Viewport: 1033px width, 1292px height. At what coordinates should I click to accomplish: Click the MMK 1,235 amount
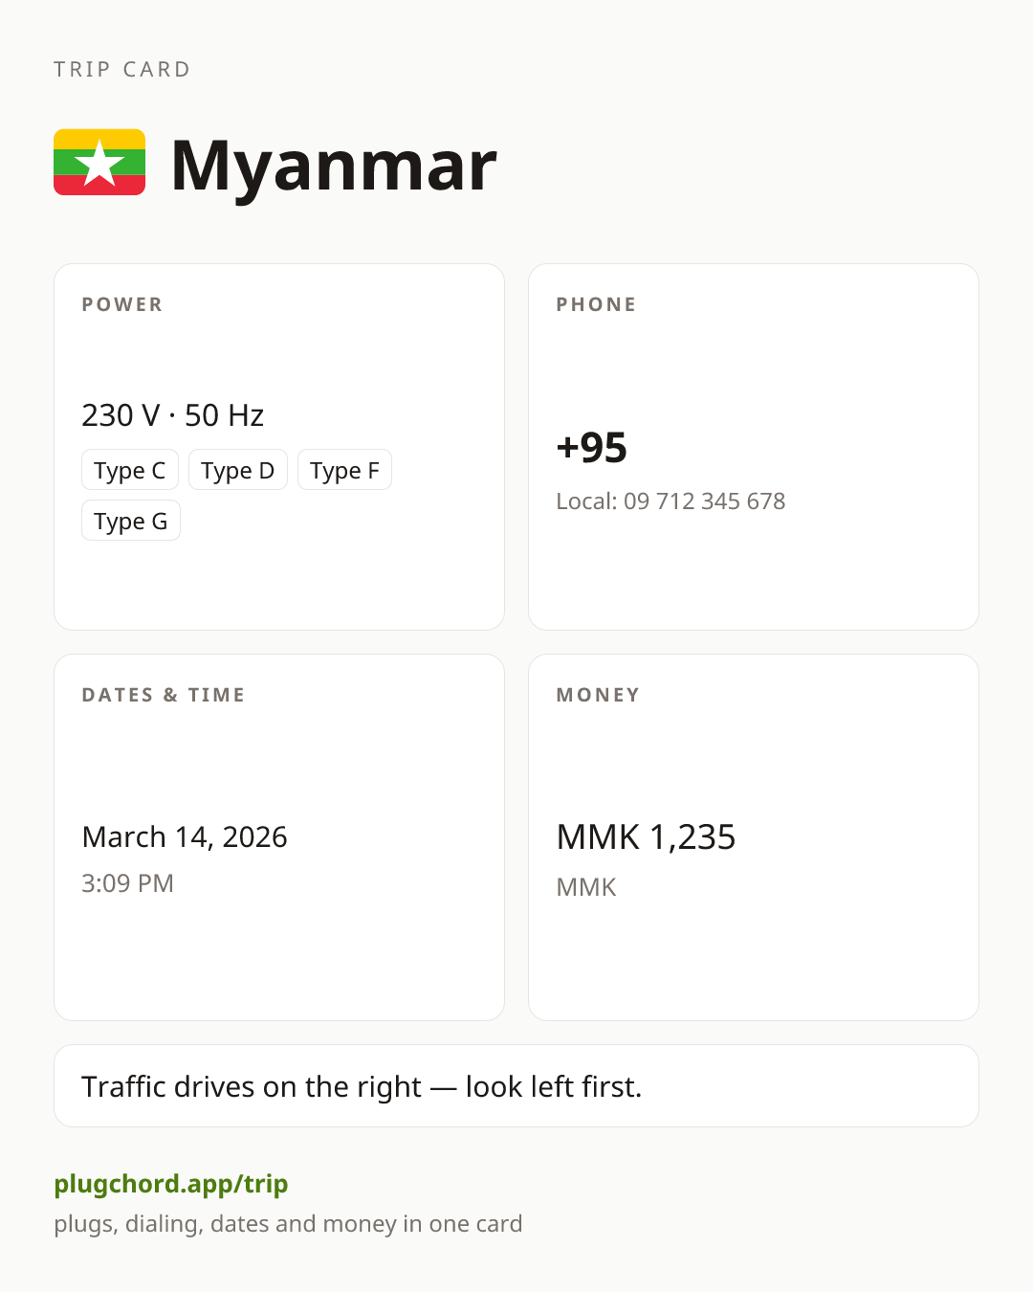[x=646, y=837]
